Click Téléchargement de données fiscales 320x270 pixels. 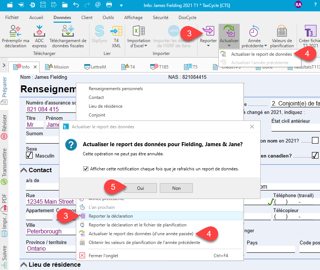click(68, 37)
